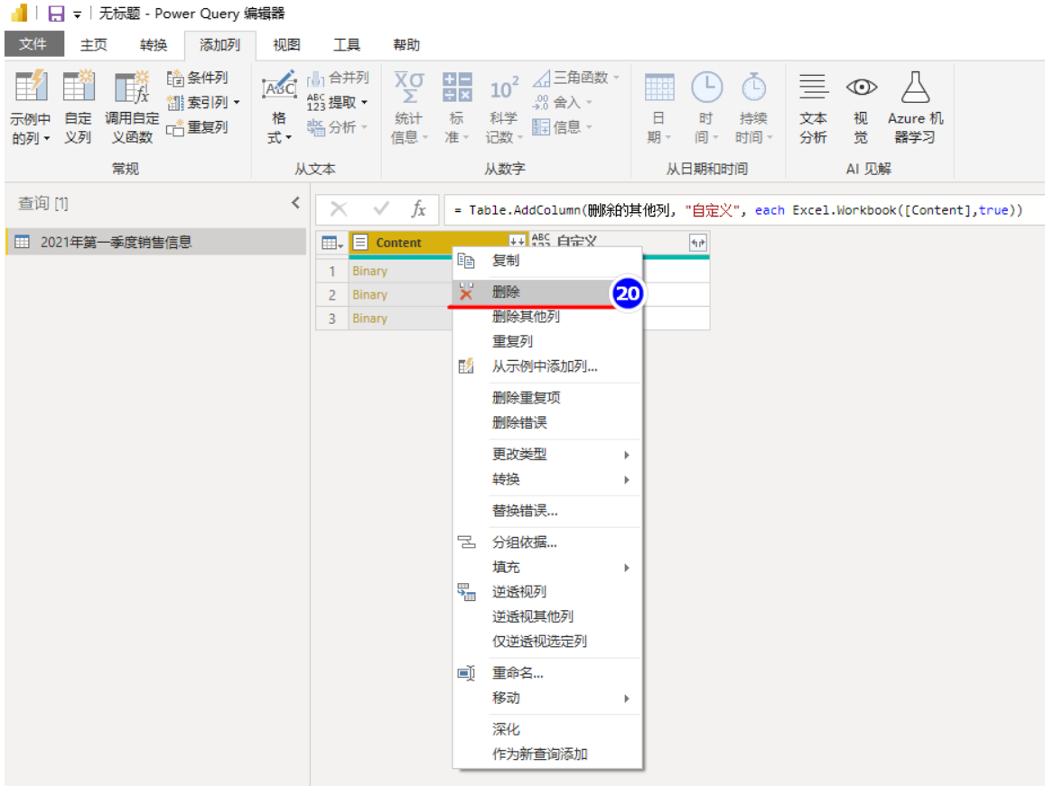The width and height of the screenshot is (1045, 786).
Task: Choose 删除错误 in context menu
Action: point(547,423)
